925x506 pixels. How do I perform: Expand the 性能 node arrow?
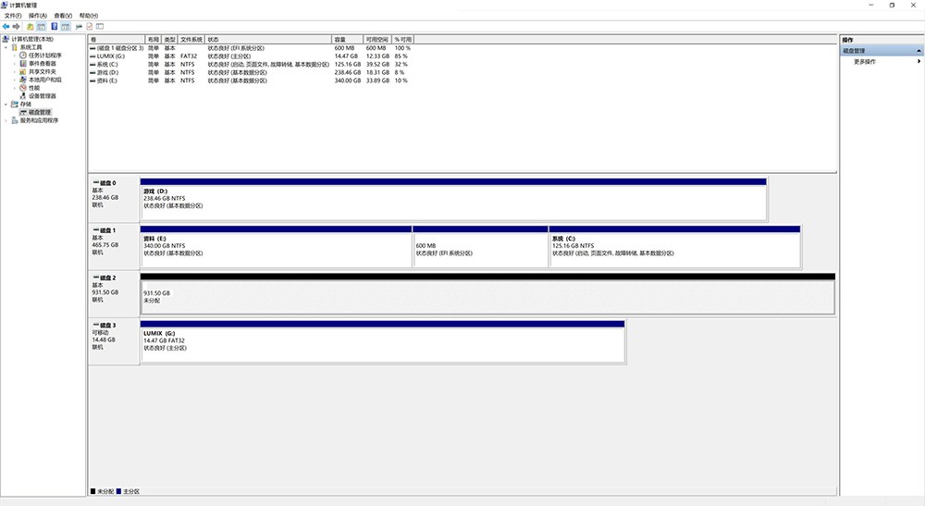pyautogui.click(x=15, y=87)
